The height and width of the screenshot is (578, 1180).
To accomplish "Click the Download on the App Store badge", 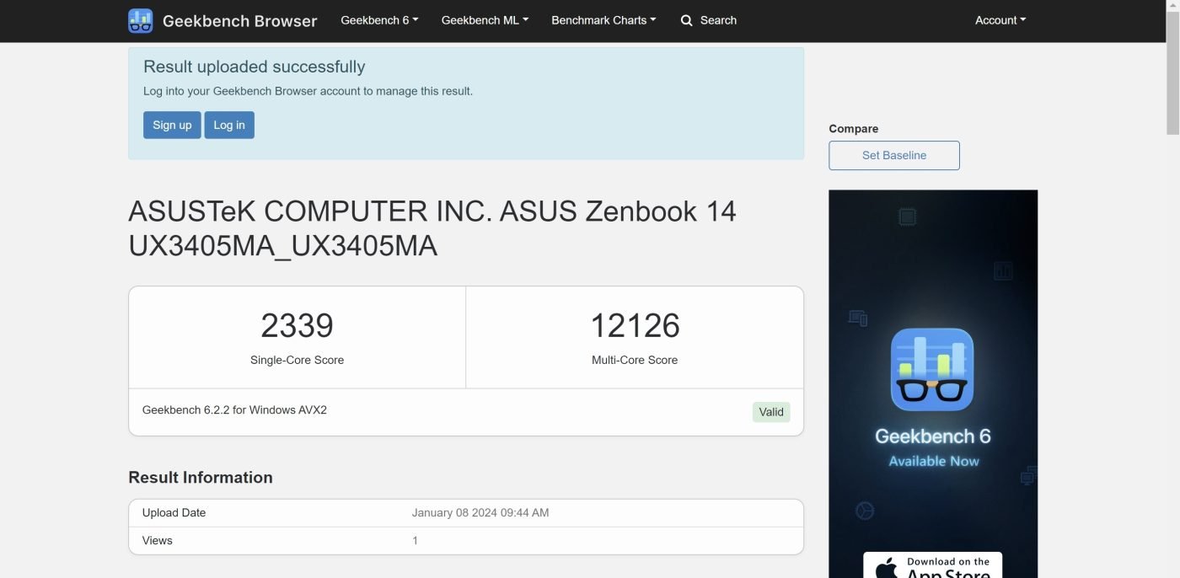I will coord(932,565).
